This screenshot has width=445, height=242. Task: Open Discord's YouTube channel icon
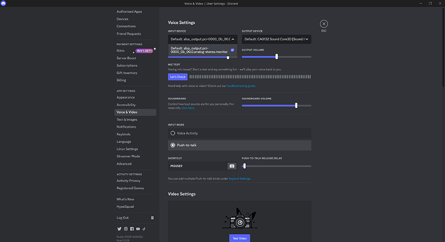click(138, 228)
